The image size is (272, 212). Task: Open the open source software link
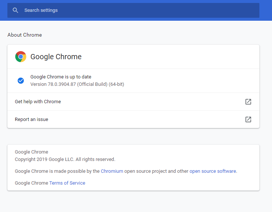click(213, 171)
